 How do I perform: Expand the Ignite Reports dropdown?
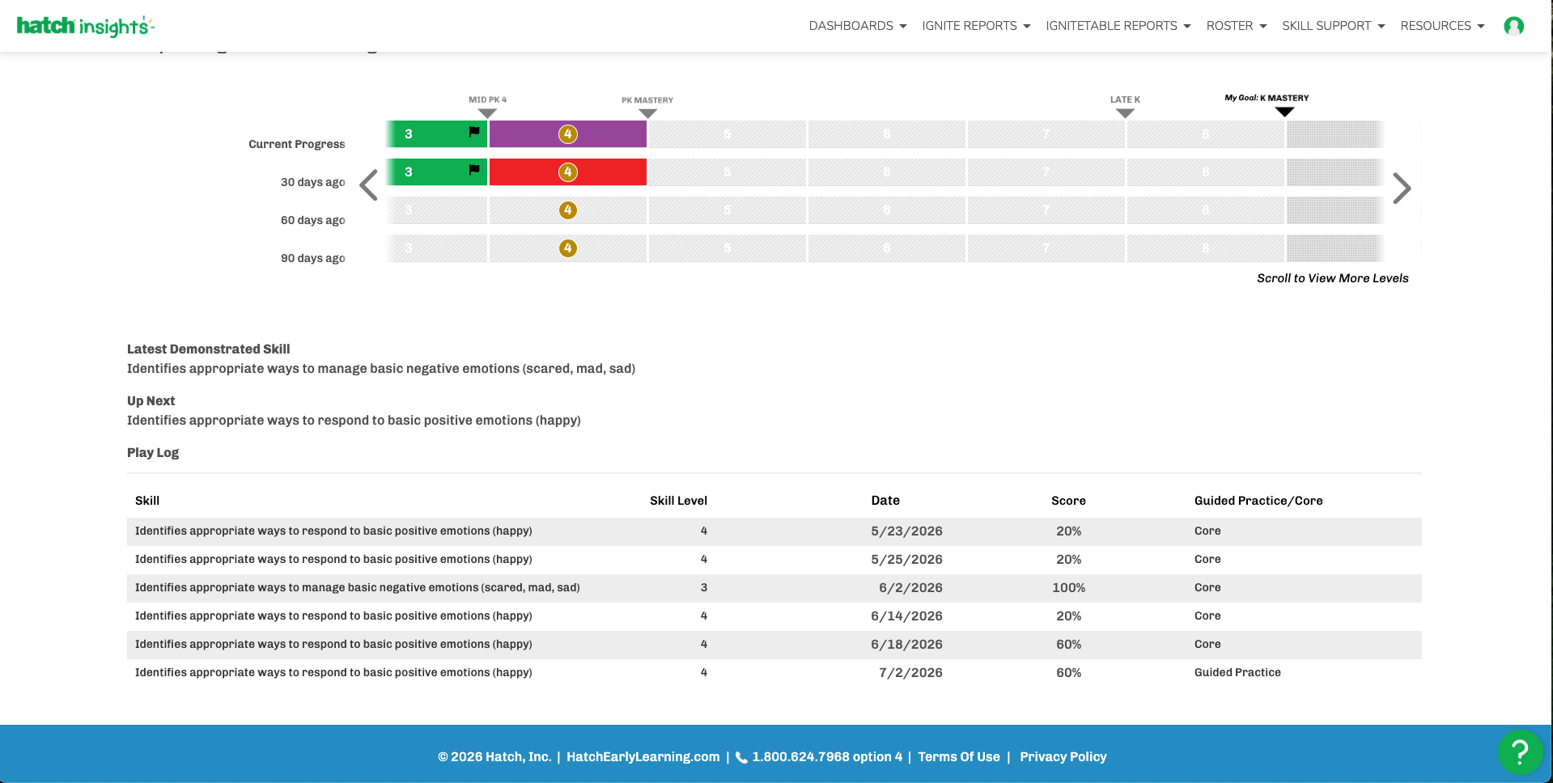pyautogui.click(x=976, y=26)
